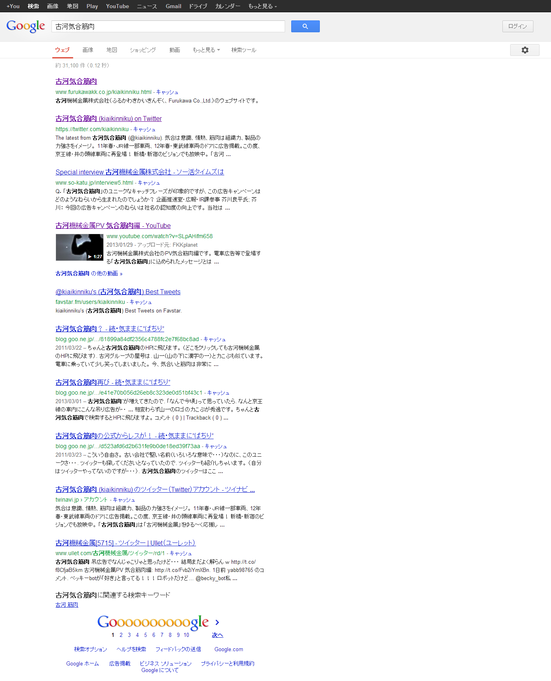This screenshot has width=551, height=681.
Task: Click the search input field
Action: (x=168, y=27)
